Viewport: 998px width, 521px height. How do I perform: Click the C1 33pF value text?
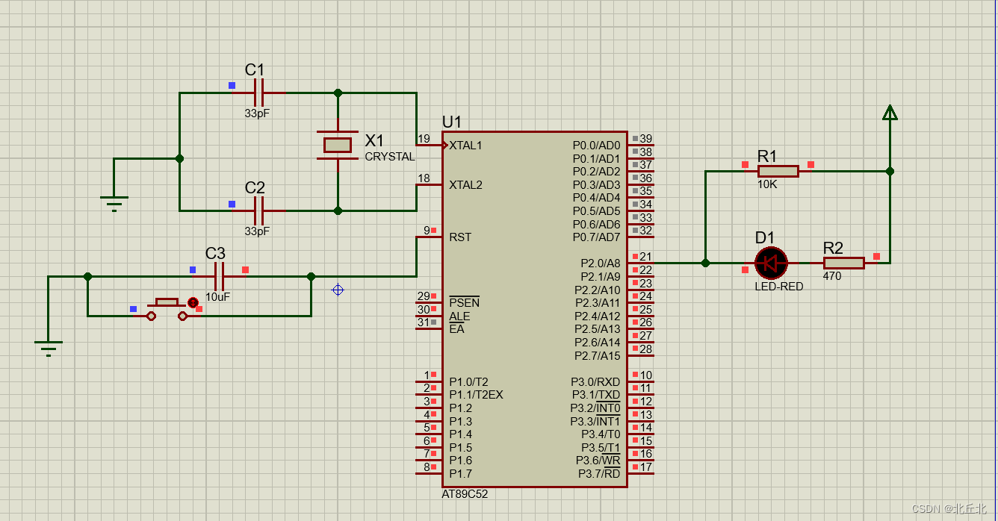point(257,113)
